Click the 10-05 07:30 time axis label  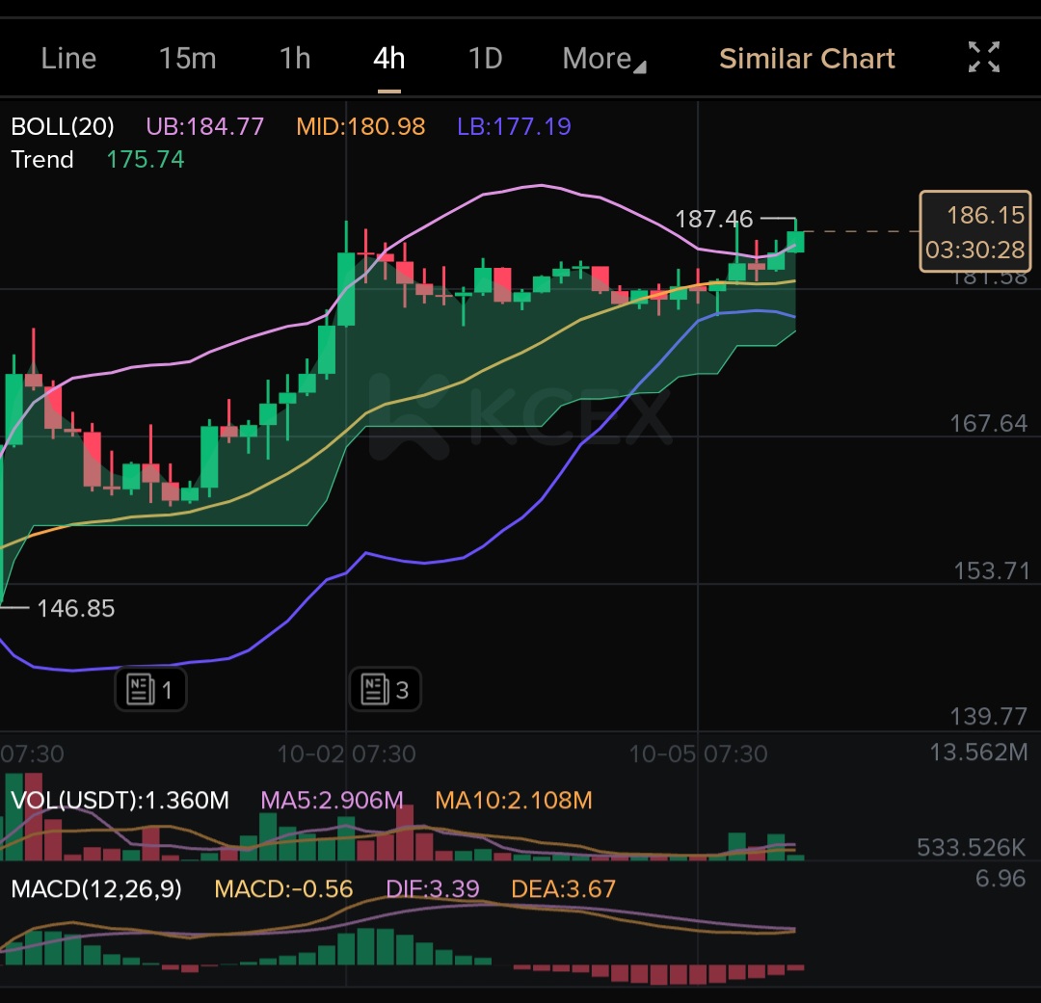pyautogui.click(x=698, y=753)
